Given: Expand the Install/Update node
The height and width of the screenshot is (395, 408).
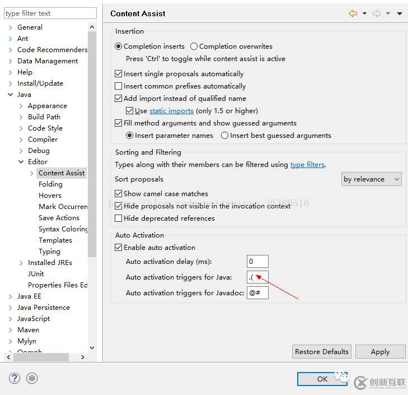Looking at the screenshot, I should click(x=11, y=83).
